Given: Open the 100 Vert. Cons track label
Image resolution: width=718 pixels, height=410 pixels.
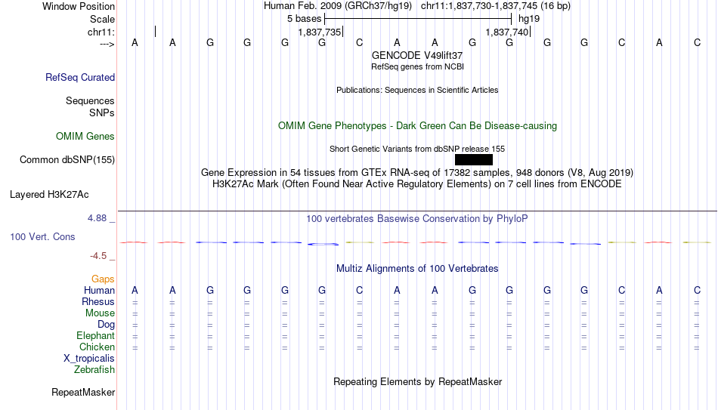Looking at the screenshot, I should point(42,236).
